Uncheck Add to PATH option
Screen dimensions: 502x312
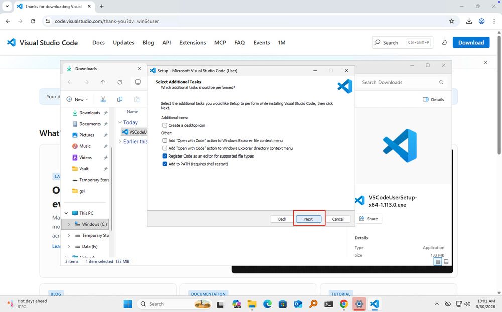(165, 164)
